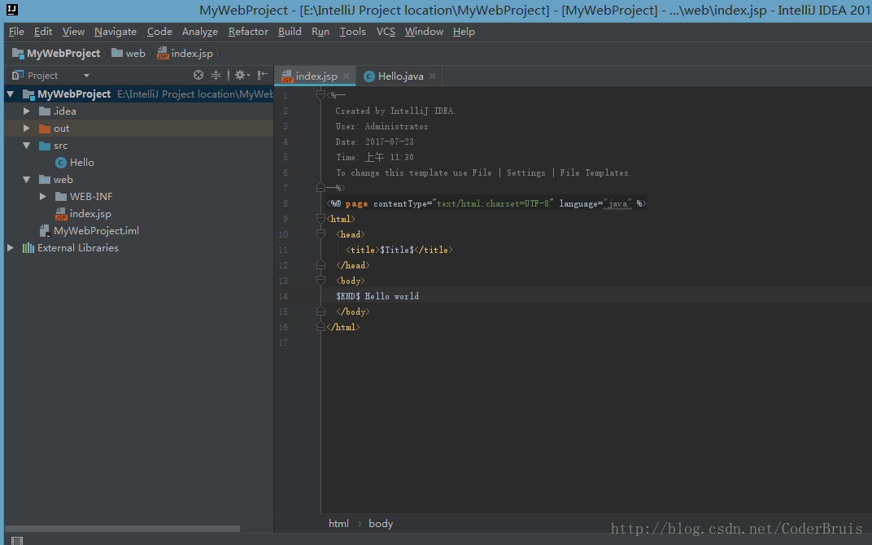Click the html breadcrumb below the editor
Image resolution: width=872 pixels, height=545 pixels.
tap(338, 523)
